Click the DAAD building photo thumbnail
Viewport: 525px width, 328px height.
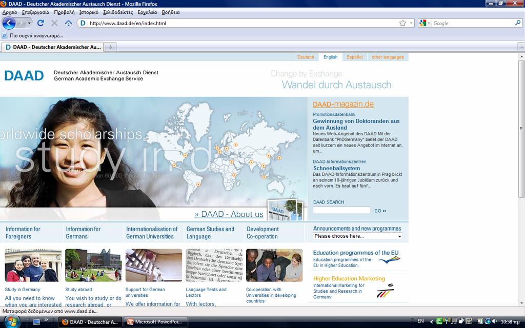tap(285, 210)
